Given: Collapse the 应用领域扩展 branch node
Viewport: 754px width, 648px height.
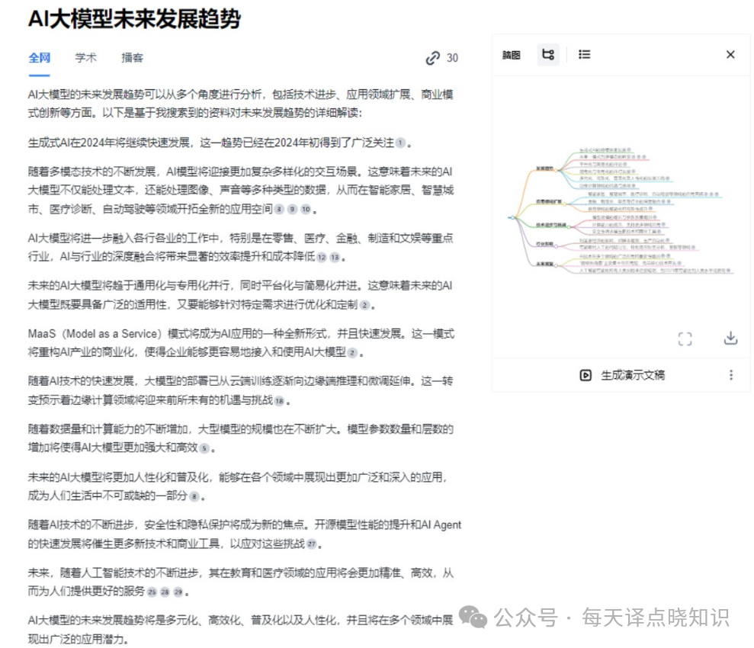Looking at the screenshot, I should point(565,204).
